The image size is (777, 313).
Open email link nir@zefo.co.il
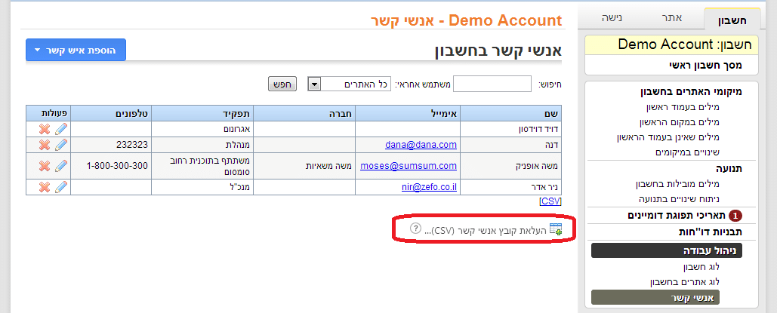pyautogui.click(x=429, y=187)
